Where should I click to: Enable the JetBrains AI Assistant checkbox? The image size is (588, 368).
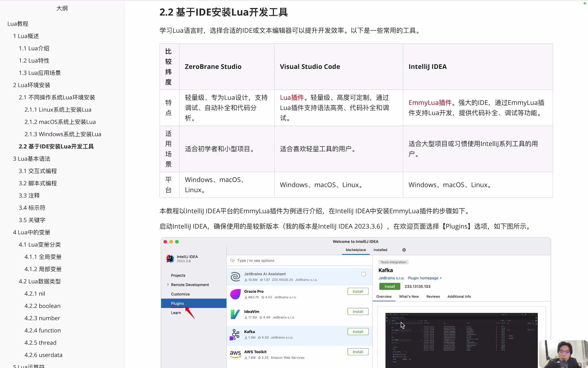point(363,274)
